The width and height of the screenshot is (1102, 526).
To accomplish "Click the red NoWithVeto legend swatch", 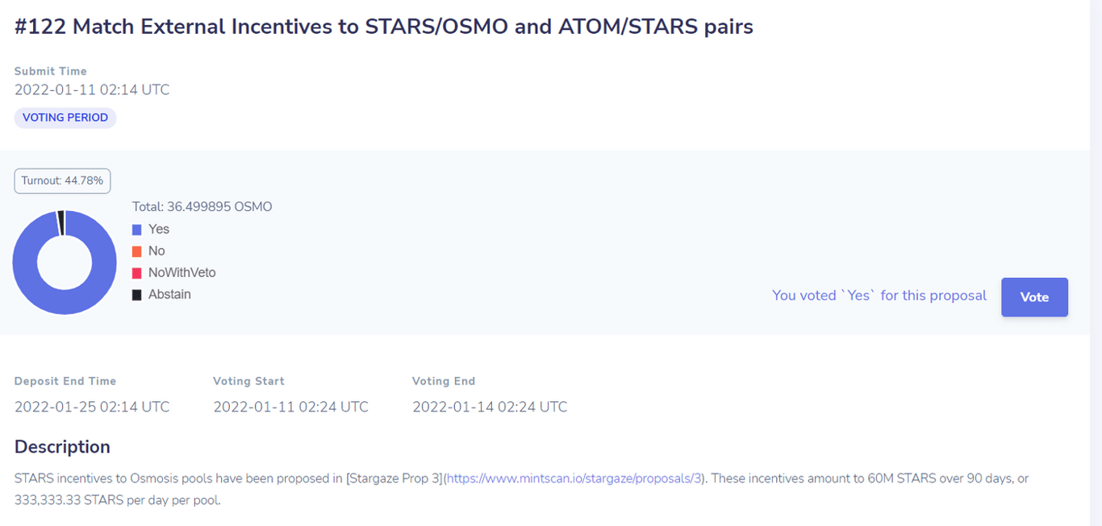I will coord(137,273).
